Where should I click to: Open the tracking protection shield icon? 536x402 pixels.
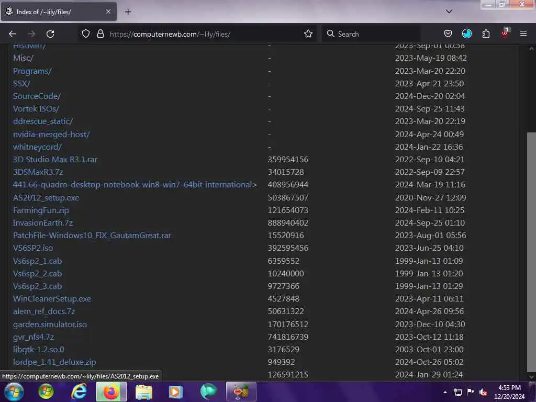point(86,33)
